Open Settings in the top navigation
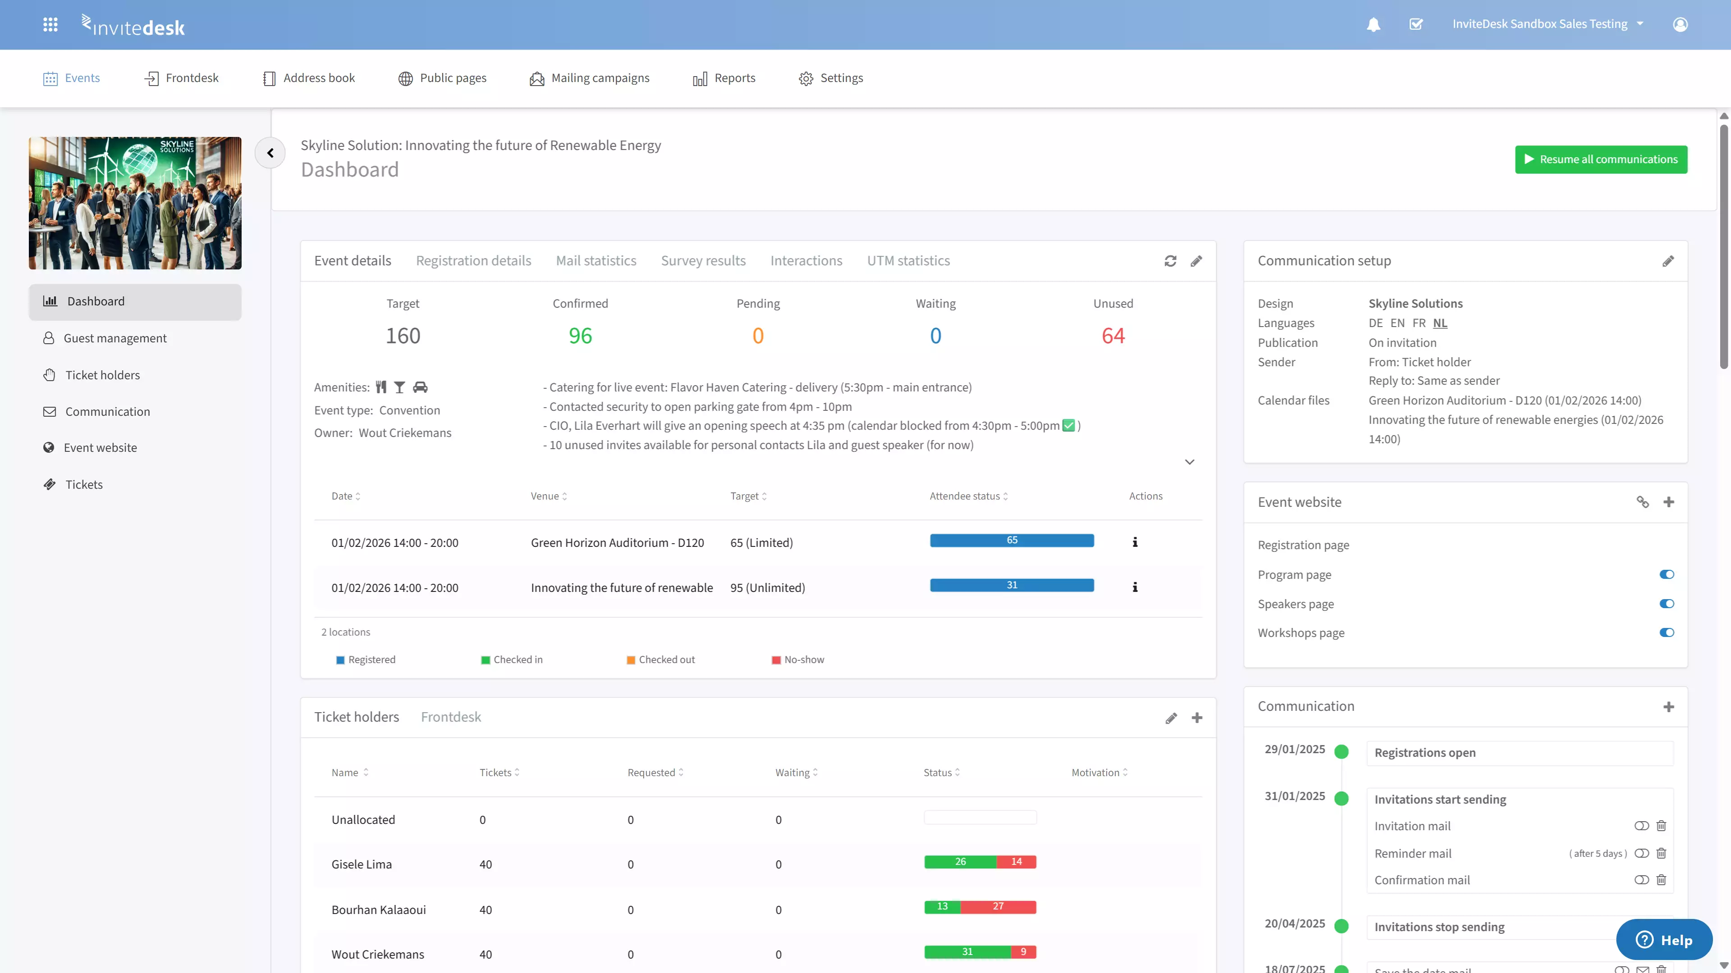The width and height of the screenshot is (1731, 973). click(x=830, y=78)
